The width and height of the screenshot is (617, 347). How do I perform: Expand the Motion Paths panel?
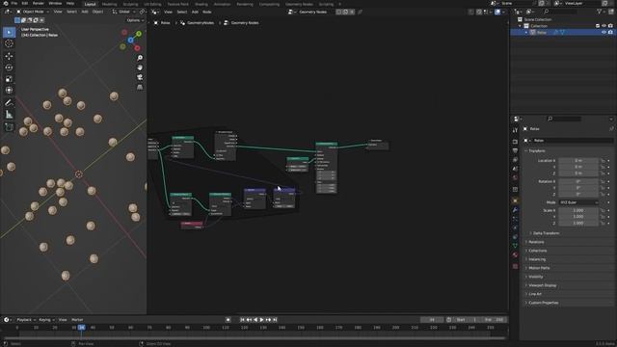point(539,268)
